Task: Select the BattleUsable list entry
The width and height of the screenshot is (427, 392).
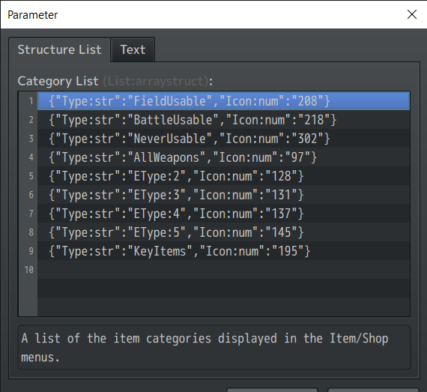Action: (223, 120)
